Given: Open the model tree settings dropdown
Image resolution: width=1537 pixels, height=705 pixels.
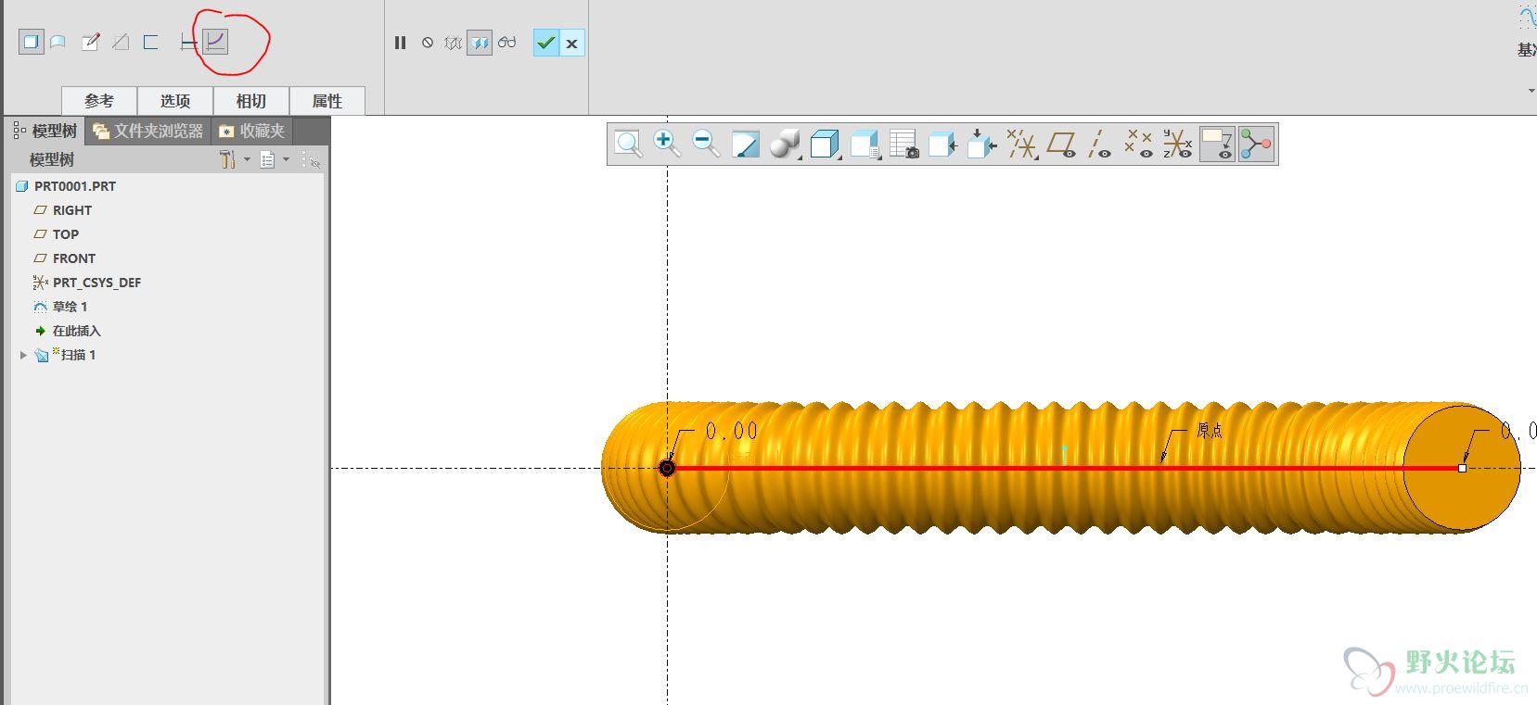Looking at the screenshot, I should coord(235,159).
